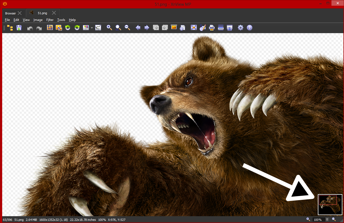This screenshot has height=223, width=344.
Task: Go to previous file with left arrow
Action: coord(138,28)
